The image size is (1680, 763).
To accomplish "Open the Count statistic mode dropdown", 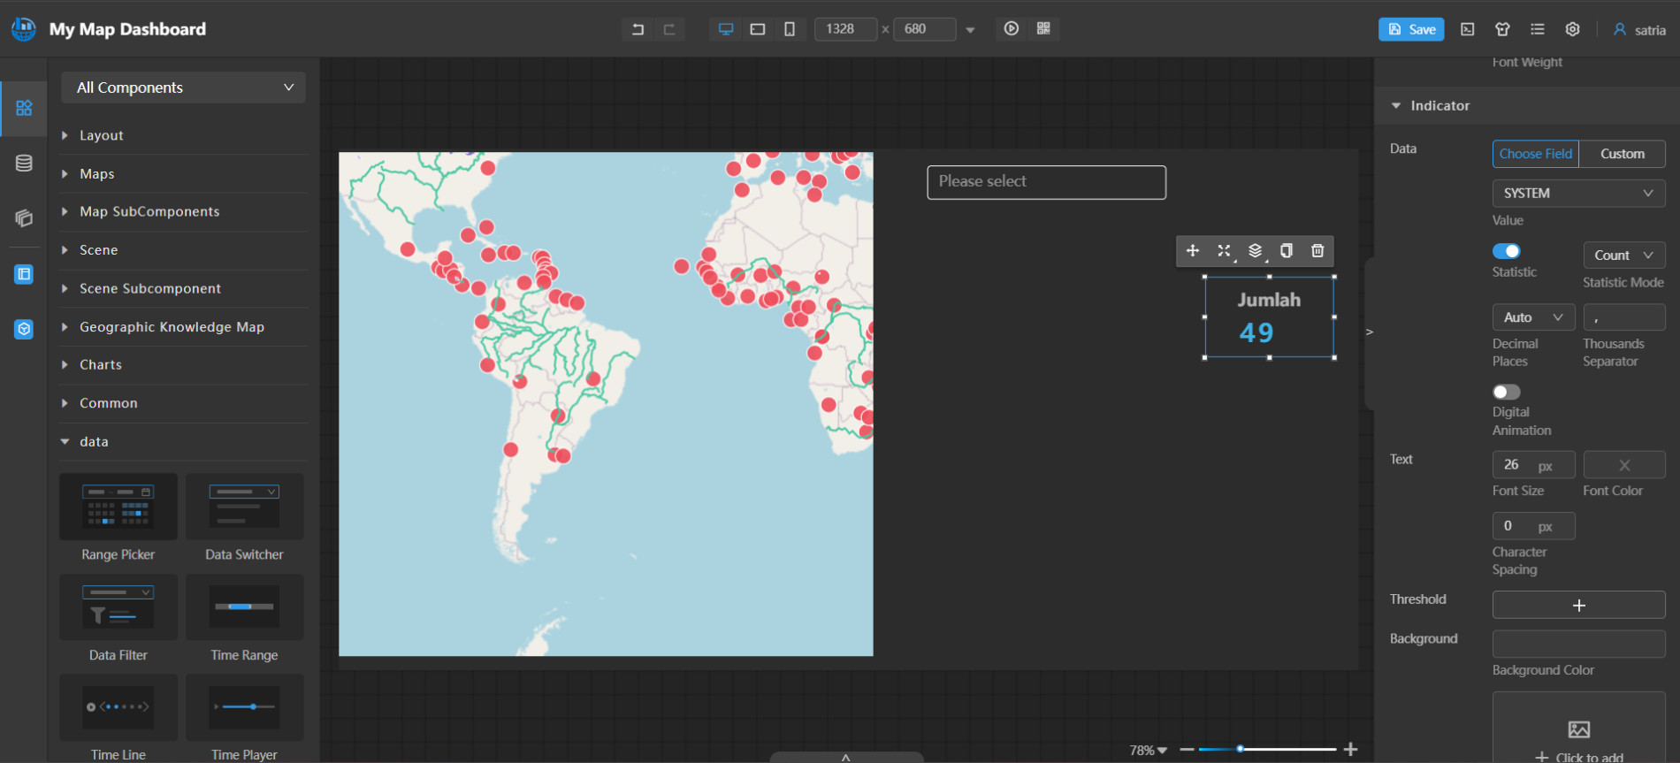I will click(1623, 256).
